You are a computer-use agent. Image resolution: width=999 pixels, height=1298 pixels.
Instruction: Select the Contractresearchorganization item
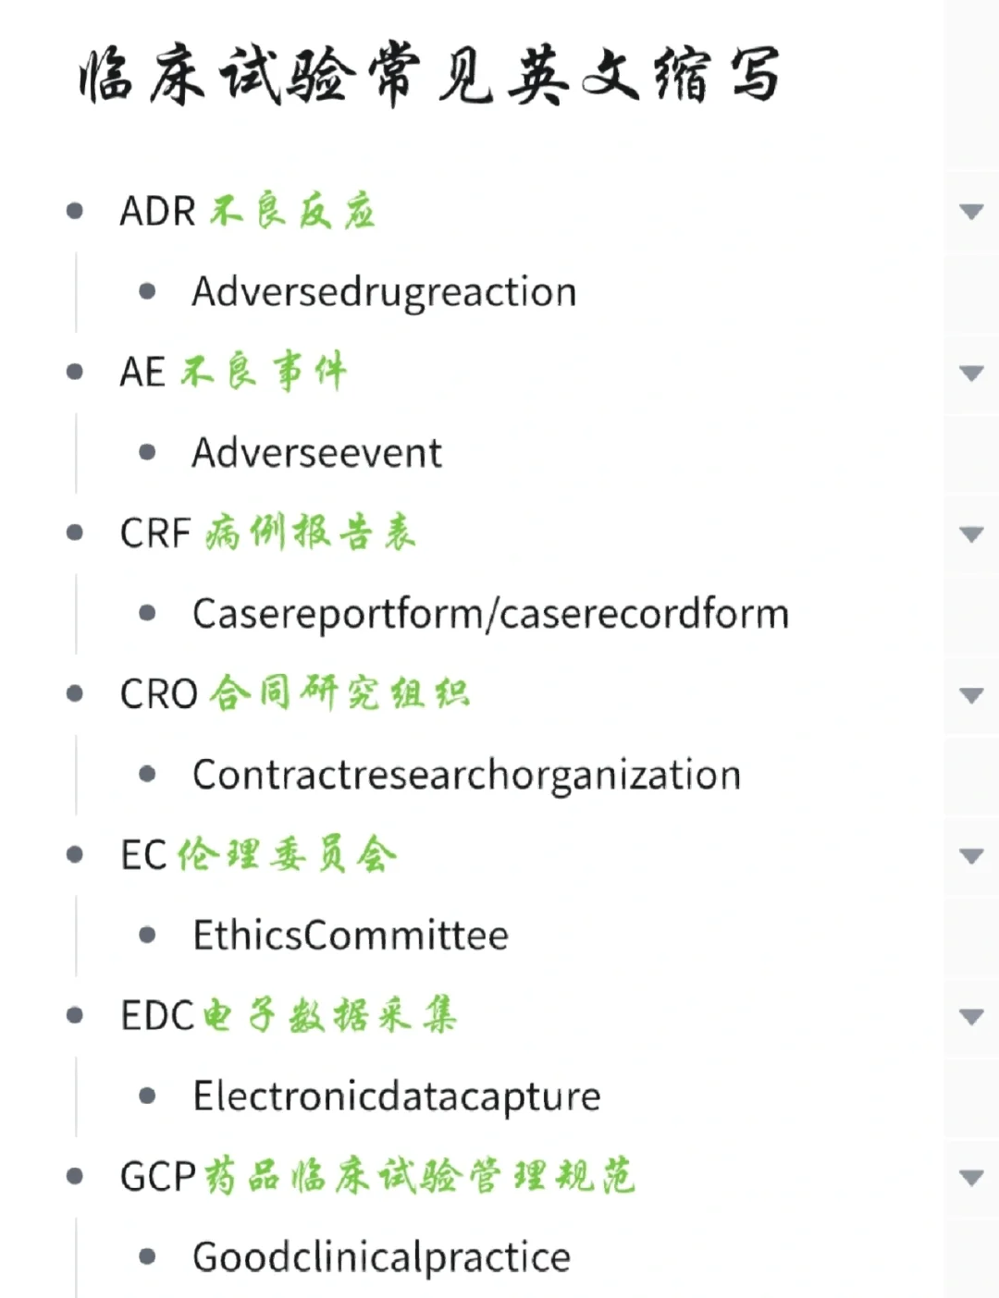pos(466,775)
